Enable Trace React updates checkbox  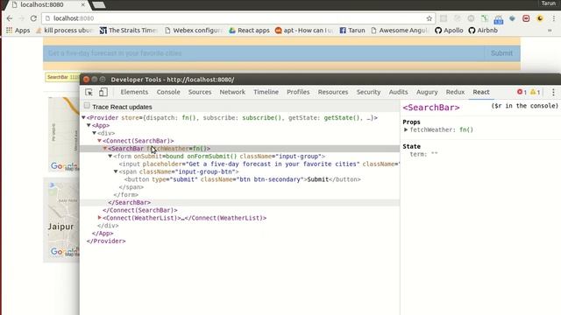click(x=87, y=106)
